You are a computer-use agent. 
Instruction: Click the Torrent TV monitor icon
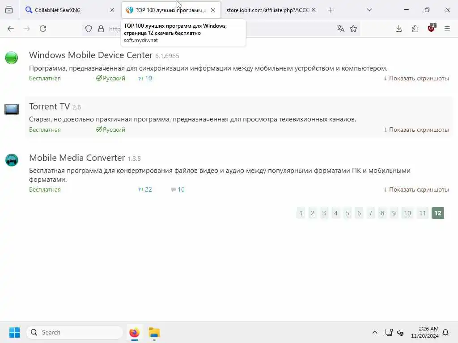point(12,109)
